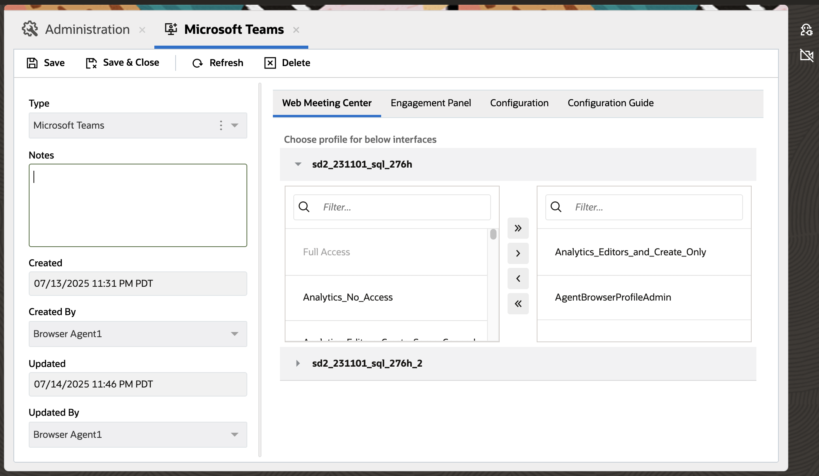Click the Delete icon
This screenshot has height=476, width=819.
[270, 63]
